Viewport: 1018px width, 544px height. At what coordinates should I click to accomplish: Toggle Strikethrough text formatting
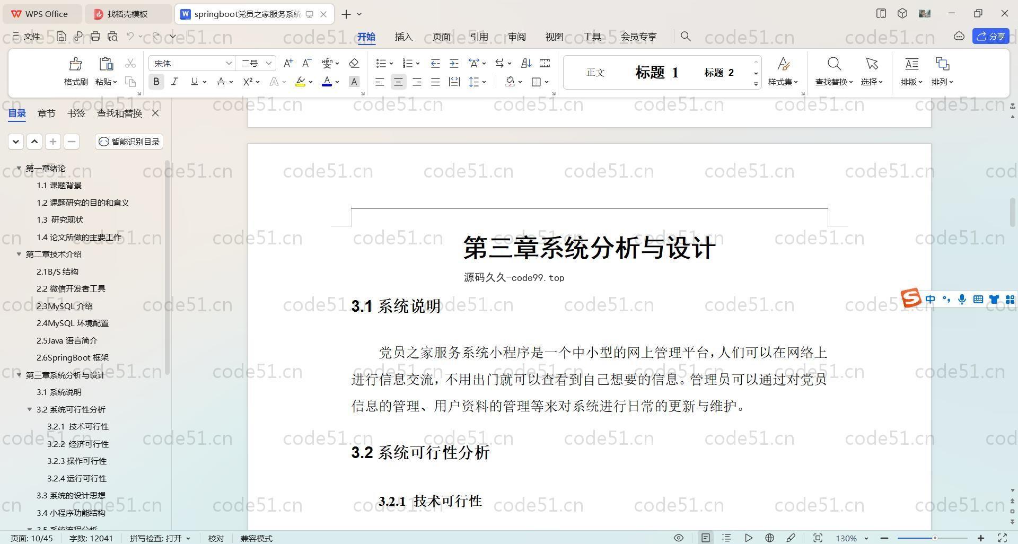tap(221, 82)
